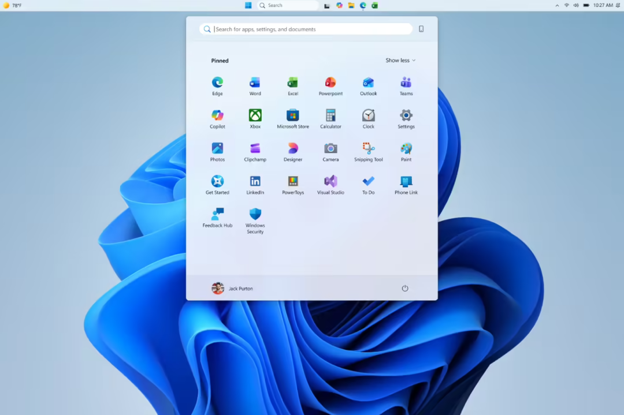Click the Start menu search field

(x=306, y=29)
